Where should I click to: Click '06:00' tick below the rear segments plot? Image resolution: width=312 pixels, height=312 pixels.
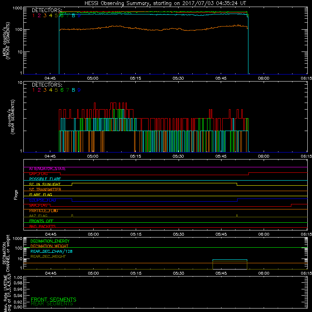point(264,156)
